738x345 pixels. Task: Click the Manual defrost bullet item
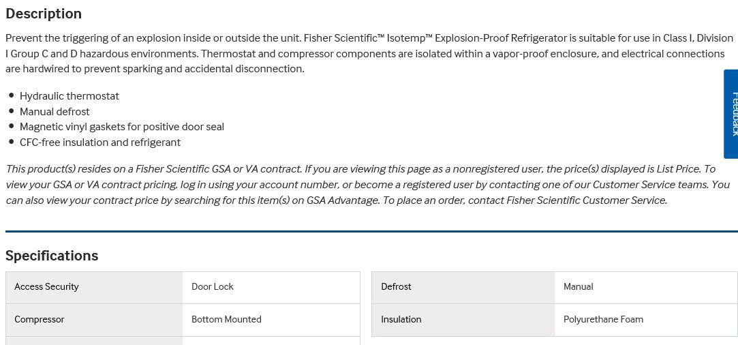[x=55, y=112]
